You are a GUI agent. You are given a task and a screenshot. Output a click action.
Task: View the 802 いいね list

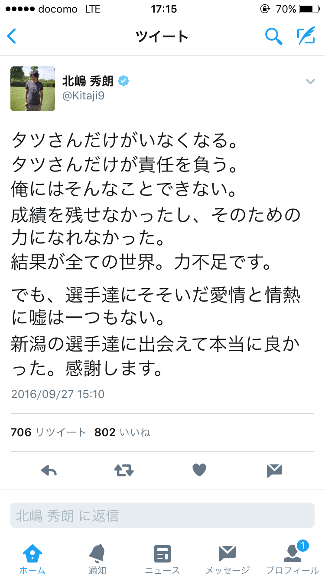point(122,432)
